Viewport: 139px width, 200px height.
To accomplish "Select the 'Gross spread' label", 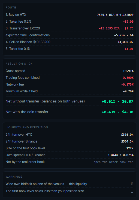I will (16, 71).
